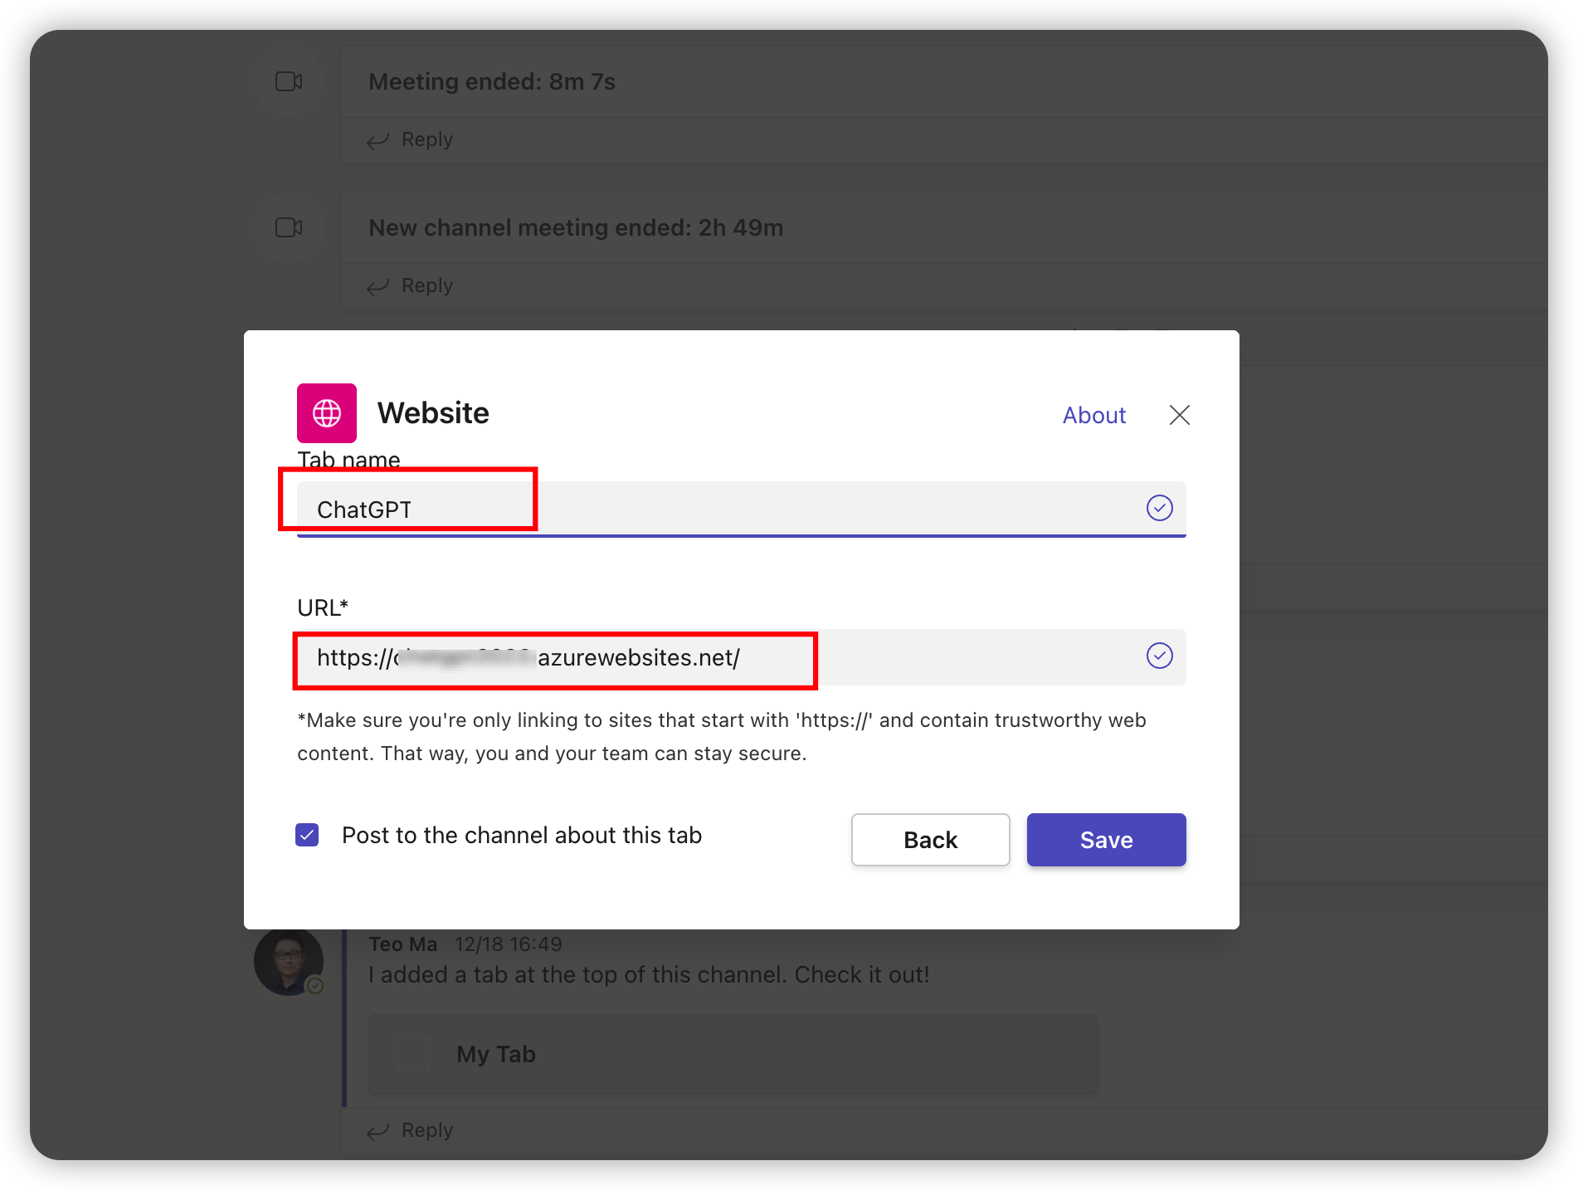
Task: Click the Back button
Action: pyautogui.click(x=930, y=840)
